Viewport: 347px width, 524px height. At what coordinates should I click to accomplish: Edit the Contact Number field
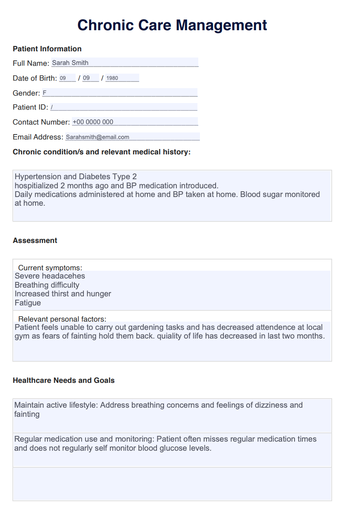point(135,122)
